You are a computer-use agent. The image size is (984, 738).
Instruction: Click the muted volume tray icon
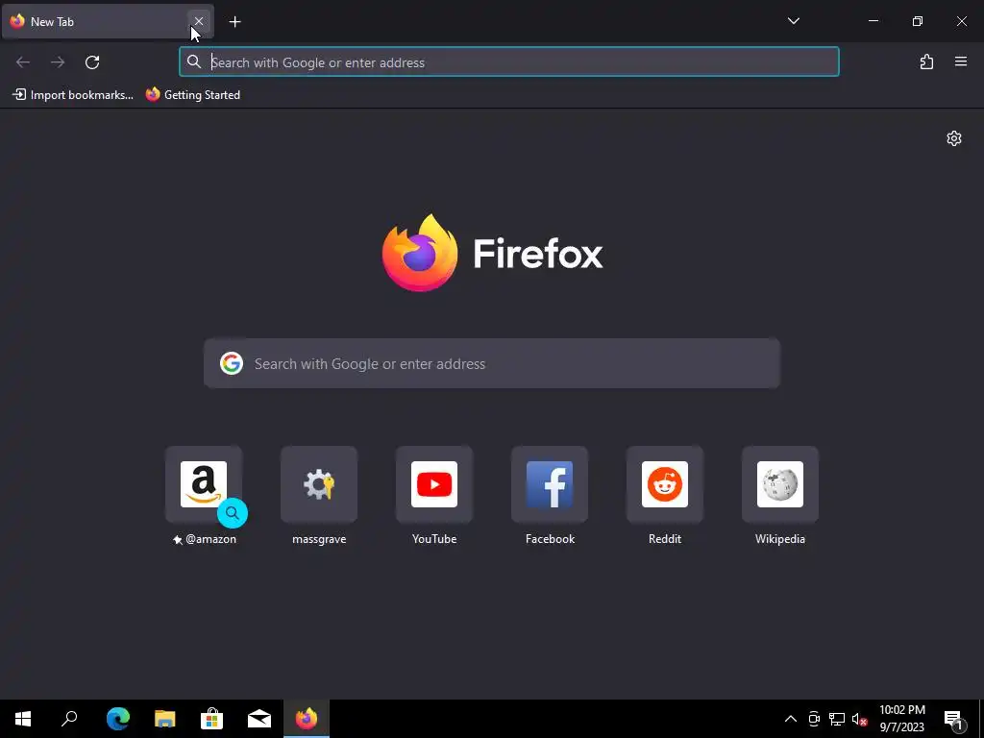point(859,719)
